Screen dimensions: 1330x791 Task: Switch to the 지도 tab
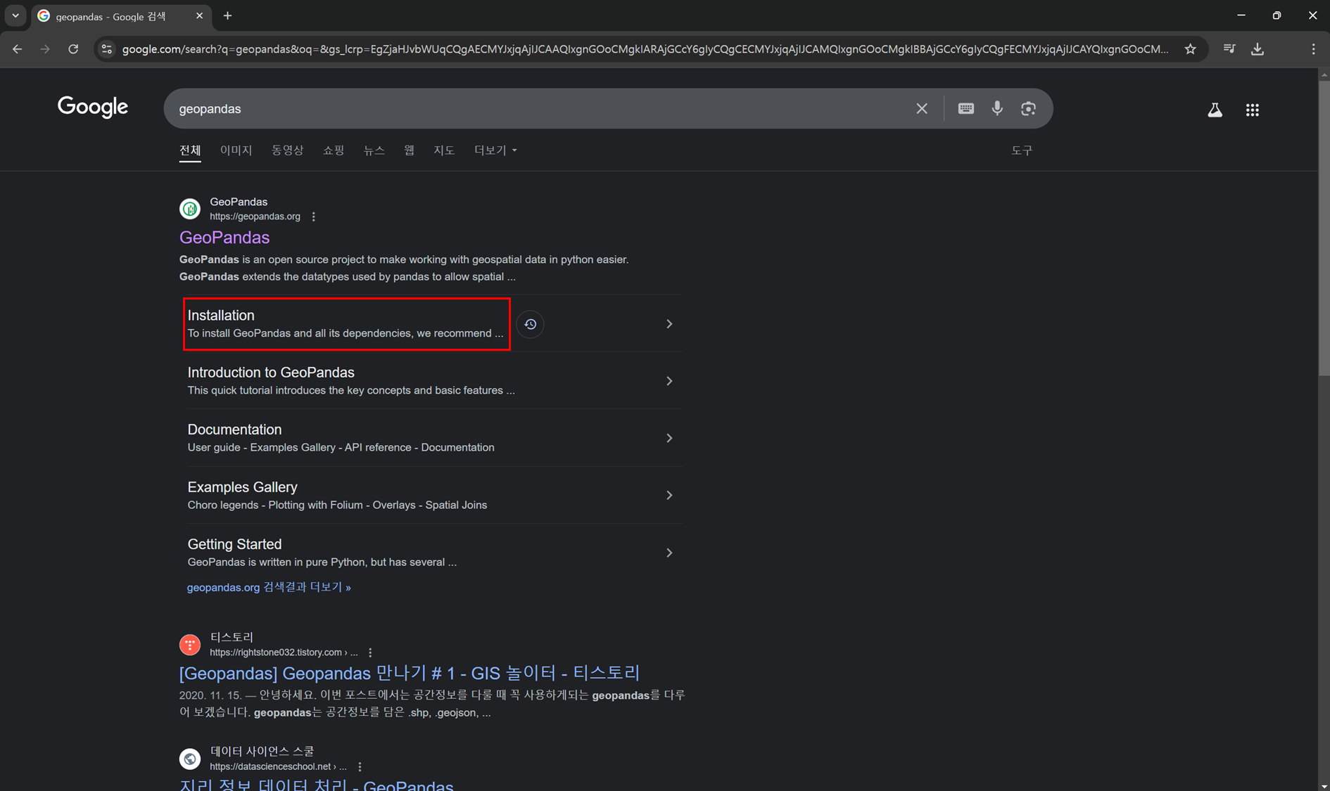(444, 150)
